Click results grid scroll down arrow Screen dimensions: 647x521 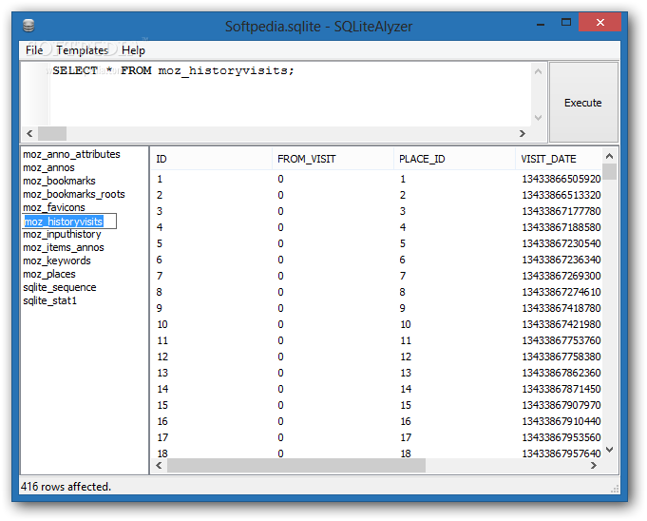coord(609,449)
